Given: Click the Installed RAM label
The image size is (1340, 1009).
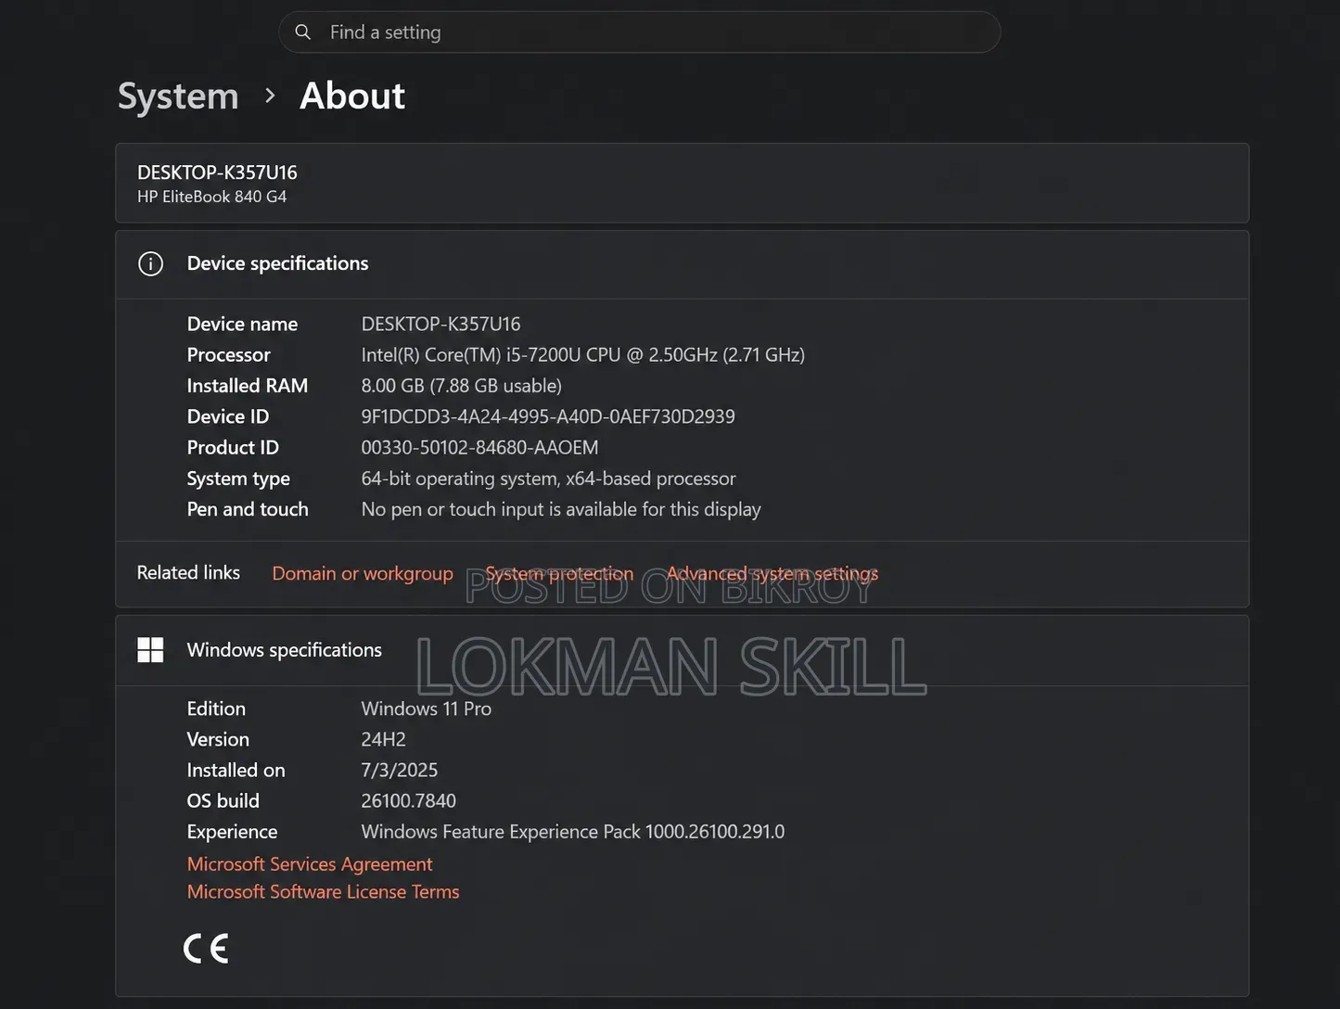Looking at the screenshot, I should pos(247,386).
